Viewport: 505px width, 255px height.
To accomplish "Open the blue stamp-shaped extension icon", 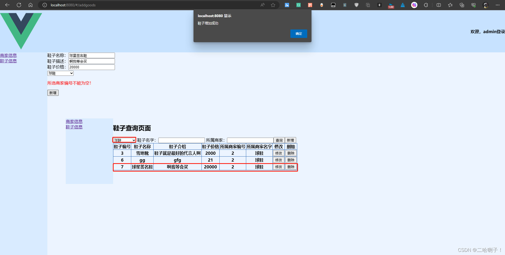I will (x=403, y=5).
